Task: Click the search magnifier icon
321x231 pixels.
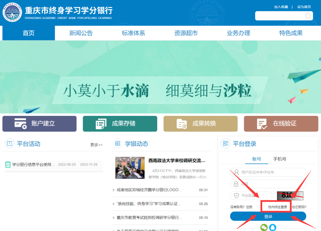Action: coord(308,16)
